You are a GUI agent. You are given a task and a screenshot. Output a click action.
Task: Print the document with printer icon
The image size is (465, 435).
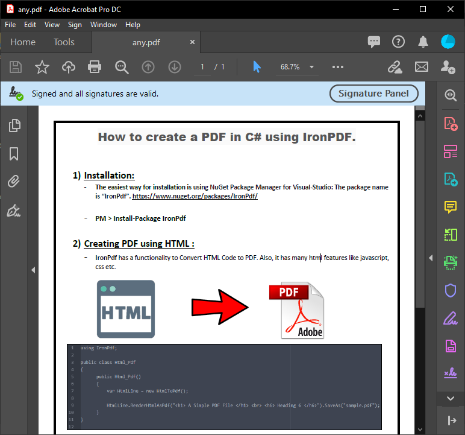pos(95,67)
